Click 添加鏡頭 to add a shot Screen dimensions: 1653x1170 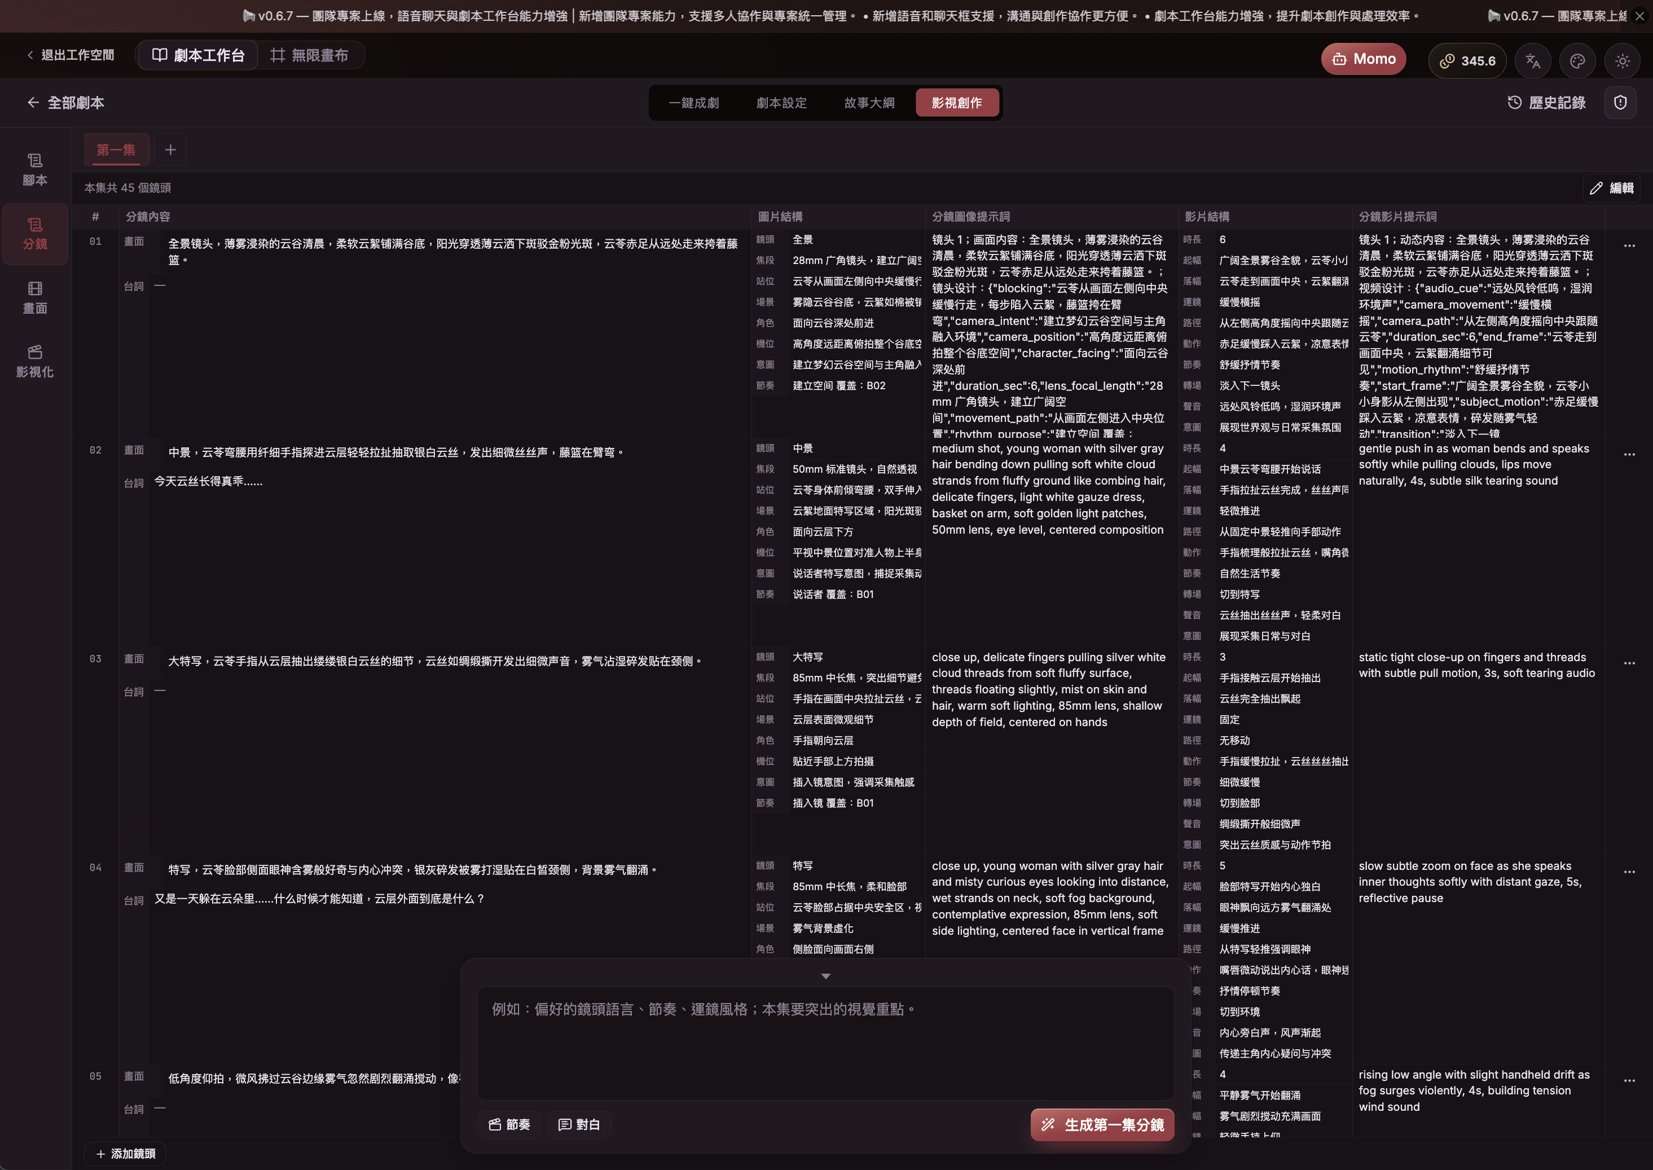click(126, 1154)
